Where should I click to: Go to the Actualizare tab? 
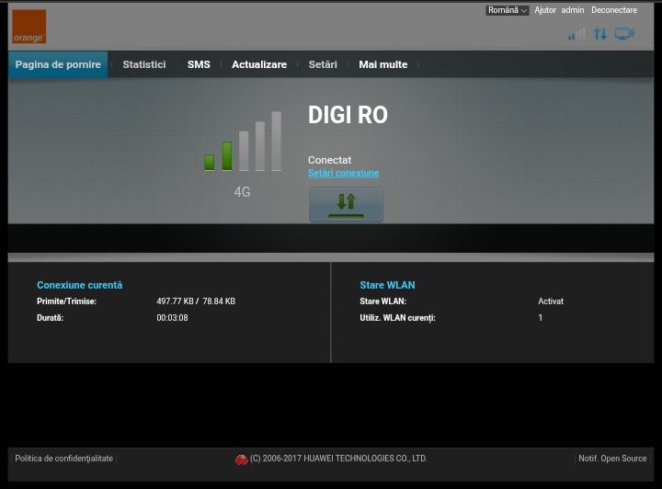pos(259,64)
